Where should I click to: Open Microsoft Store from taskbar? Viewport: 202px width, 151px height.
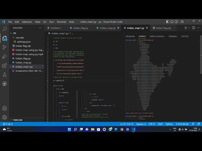pyautogui.click(x=98, y=129)
